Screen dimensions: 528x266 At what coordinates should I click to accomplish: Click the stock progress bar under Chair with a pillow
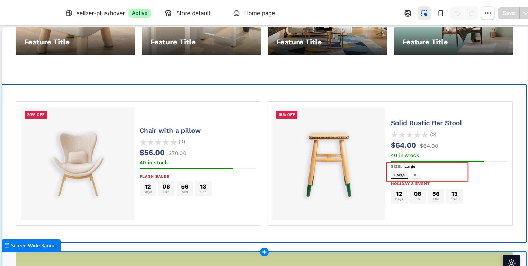tap(198, 168)
